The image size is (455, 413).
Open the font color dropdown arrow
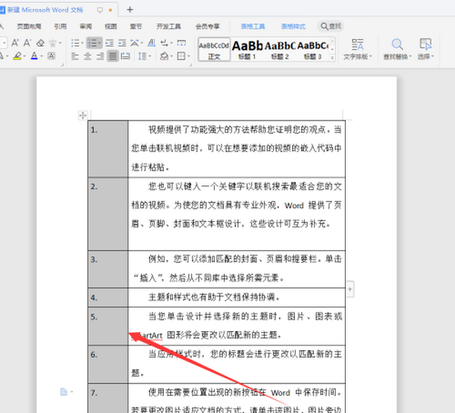pos(42,56)
